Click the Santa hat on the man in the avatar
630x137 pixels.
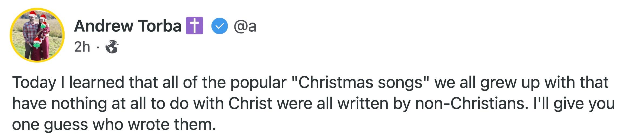33,13
